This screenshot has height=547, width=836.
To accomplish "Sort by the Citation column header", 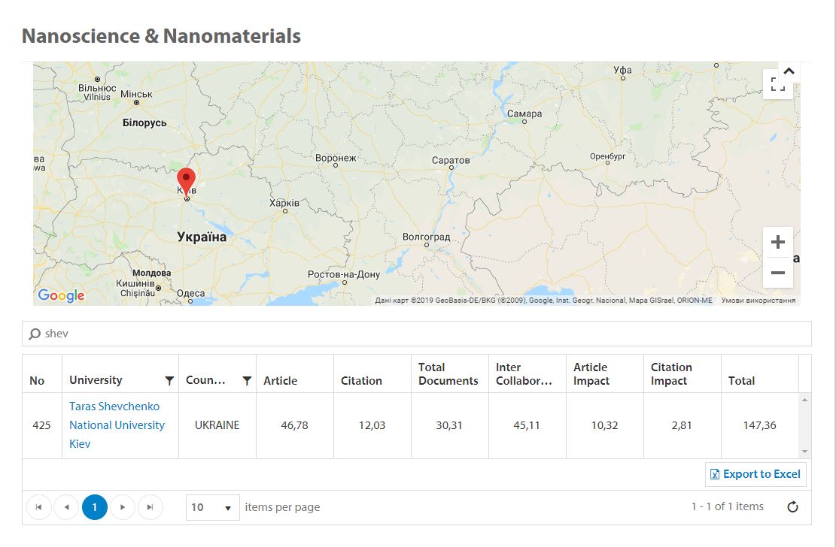I will pyautogui.click(x=361, y=380).
